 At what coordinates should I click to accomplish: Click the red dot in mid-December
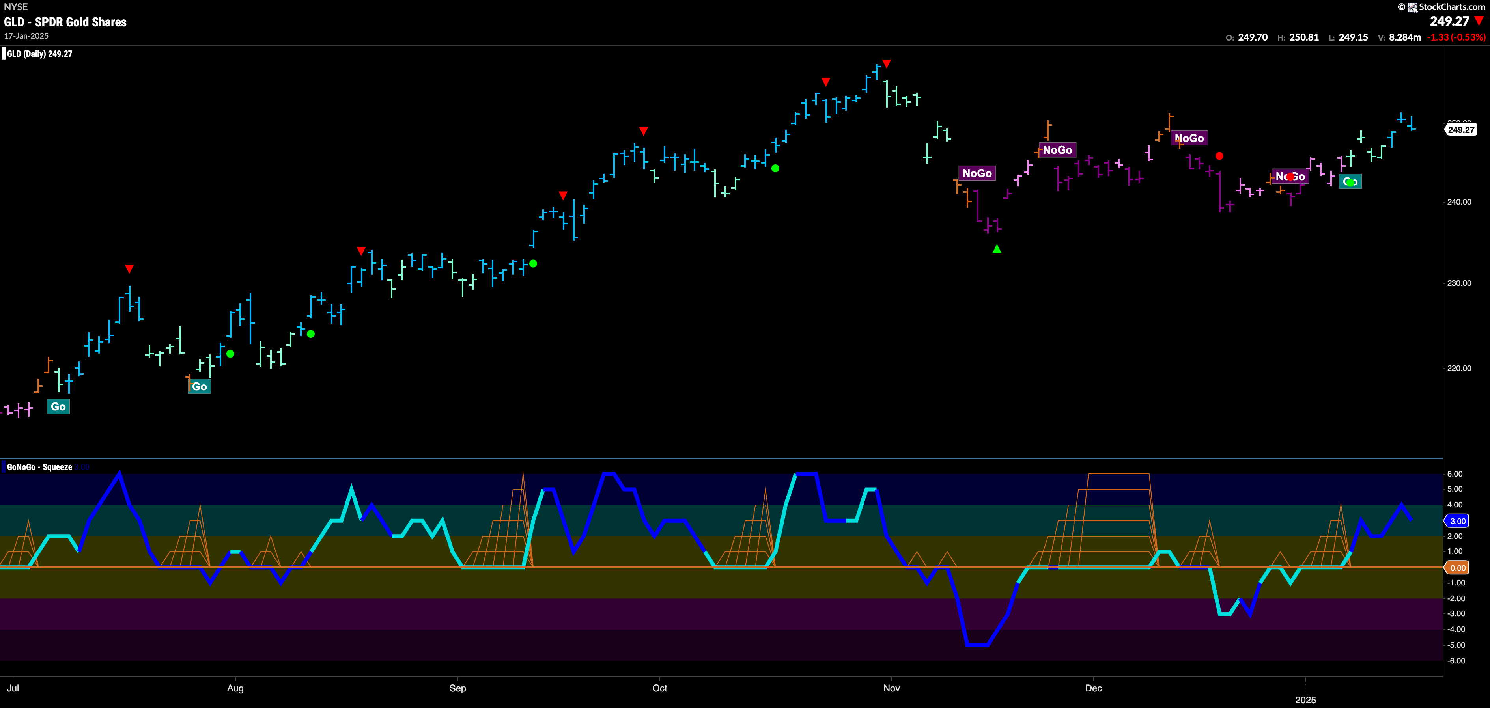click(x=1219, y=156)
